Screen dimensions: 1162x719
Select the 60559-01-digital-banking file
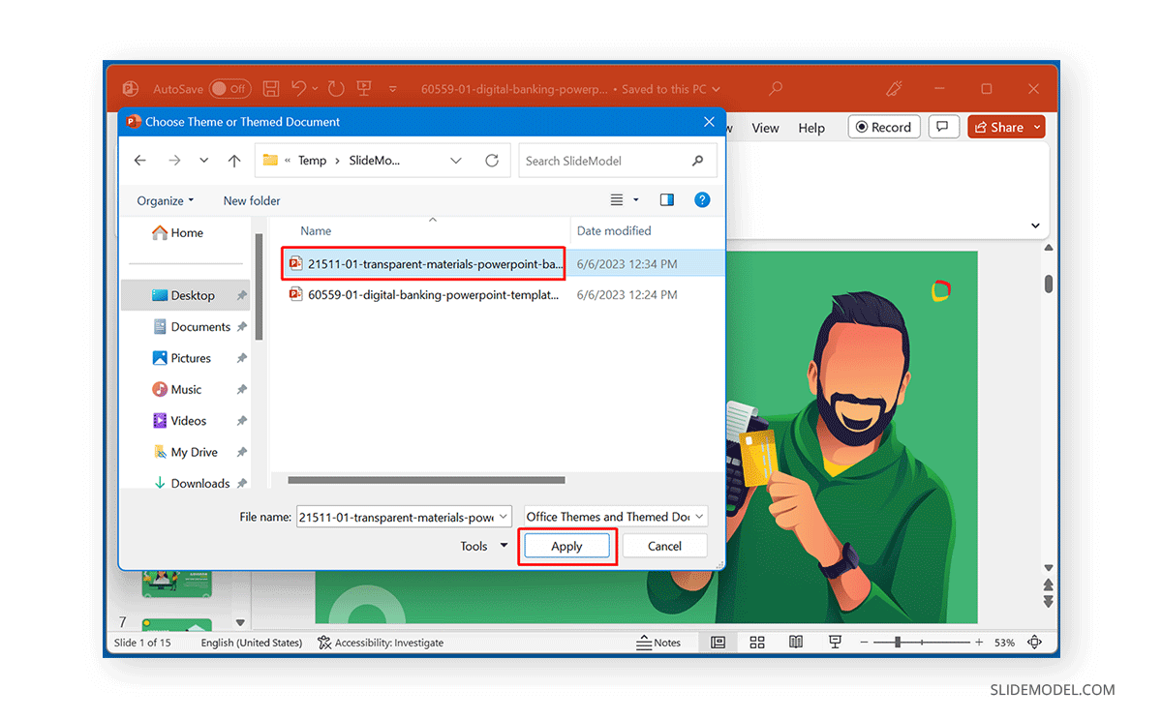(x=426, y=294)
